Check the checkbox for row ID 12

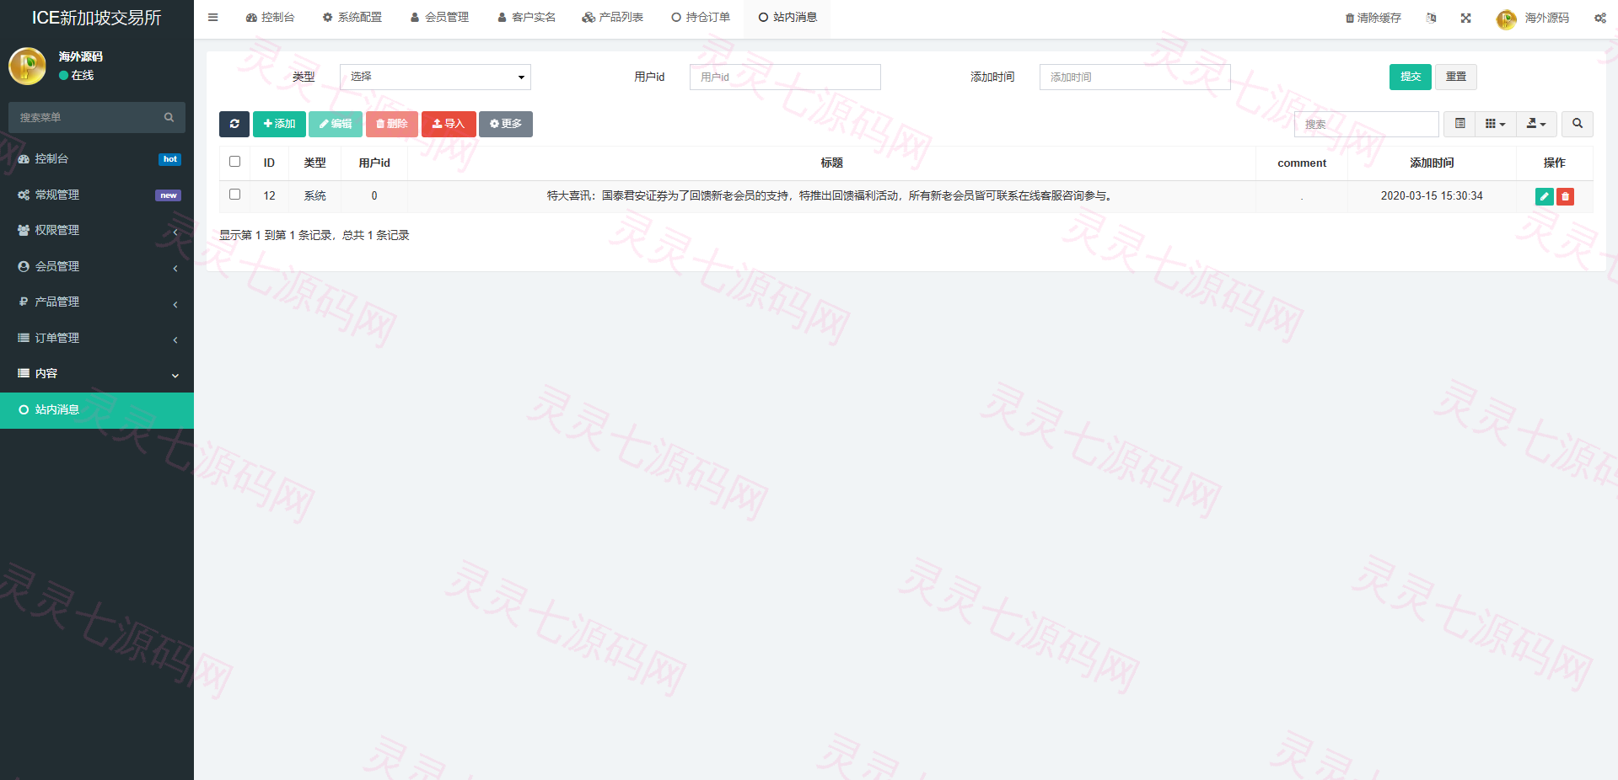click(x=235, y=195)
